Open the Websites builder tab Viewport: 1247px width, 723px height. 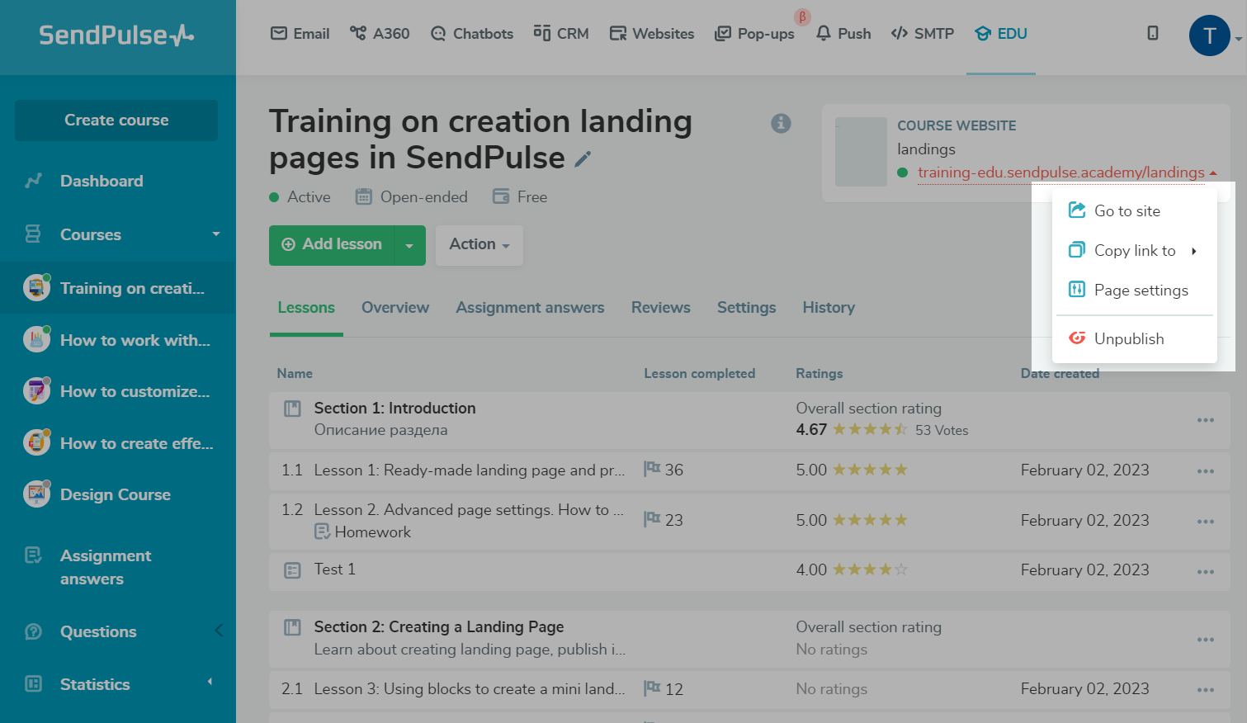point(652,34)
